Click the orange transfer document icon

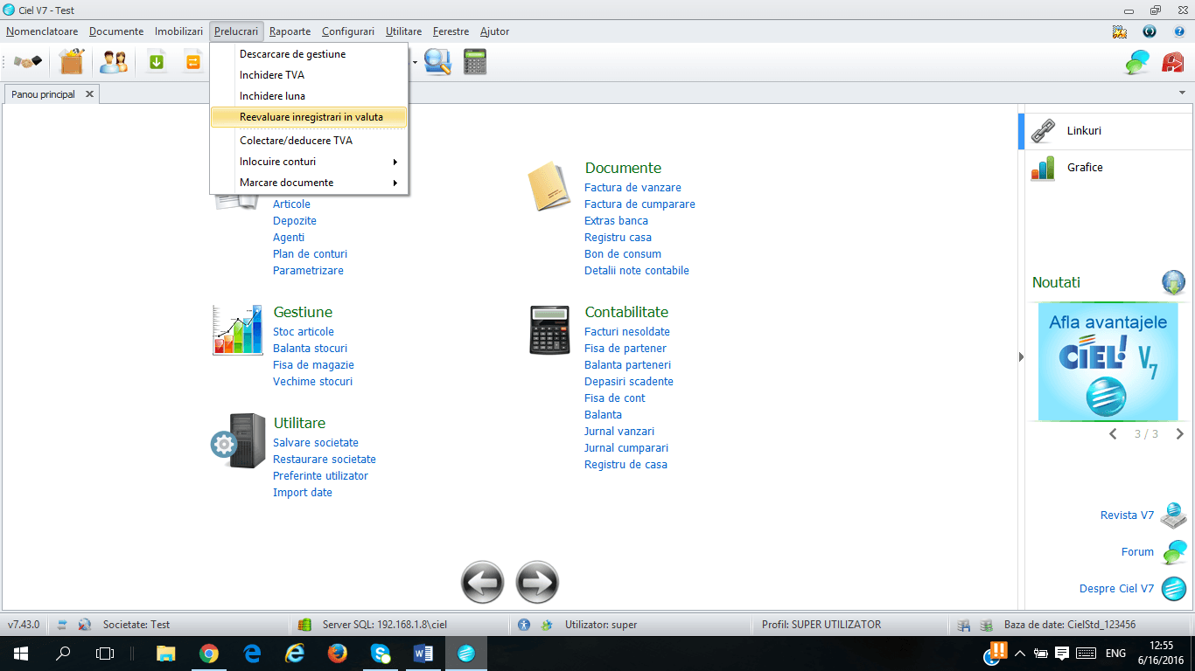[192, 62]
